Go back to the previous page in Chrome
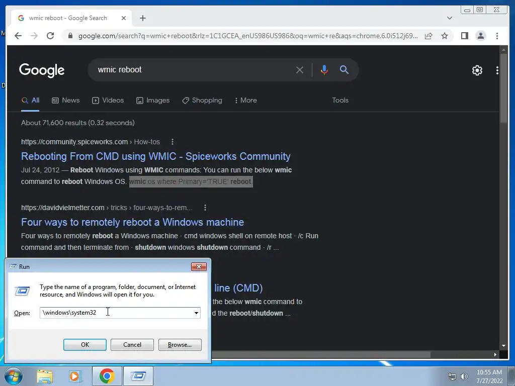The image size is (515, 386). tap(18, 36)
